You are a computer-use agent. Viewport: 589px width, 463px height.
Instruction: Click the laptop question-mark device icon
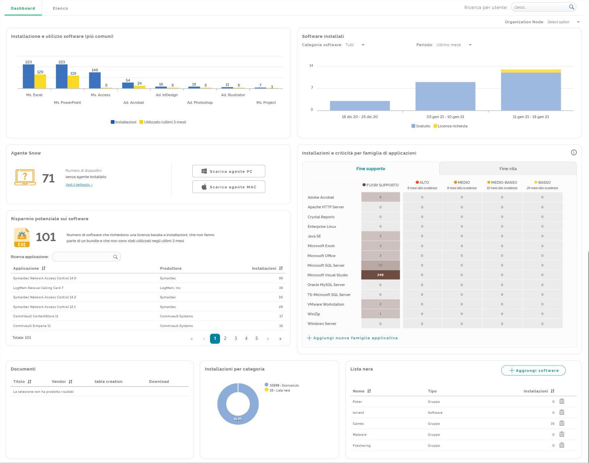click(25, 177)
